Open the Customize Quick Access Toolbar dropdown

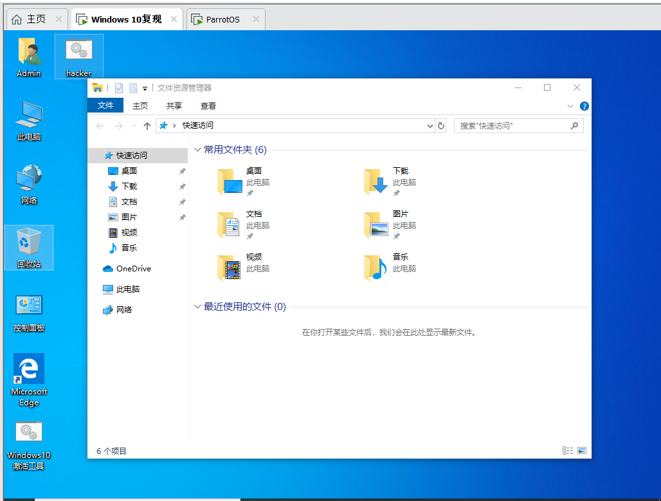pyautogui.click(x=145, y=88)
